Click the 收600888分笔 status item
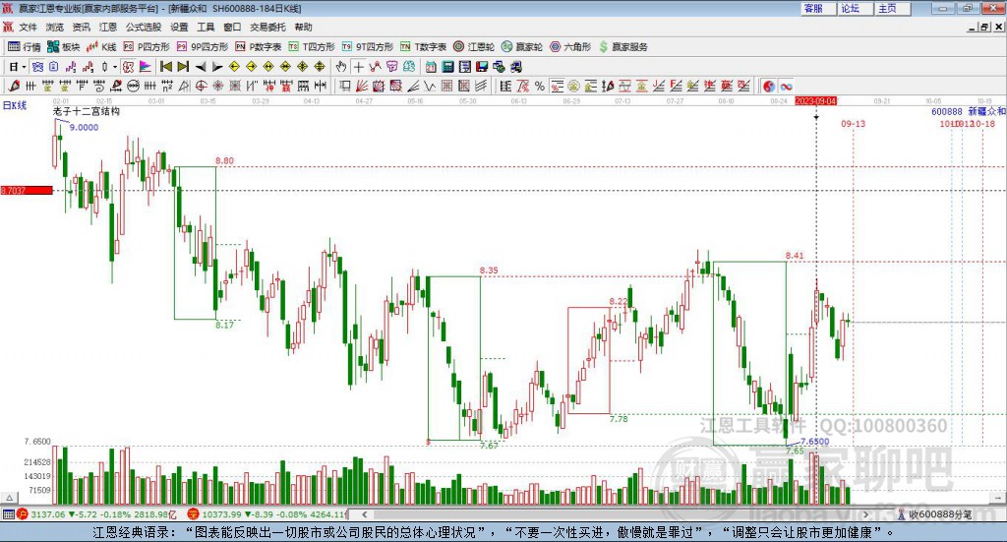Image resolution: width=1007 pixels, height=542 pixels. point(934,514)
